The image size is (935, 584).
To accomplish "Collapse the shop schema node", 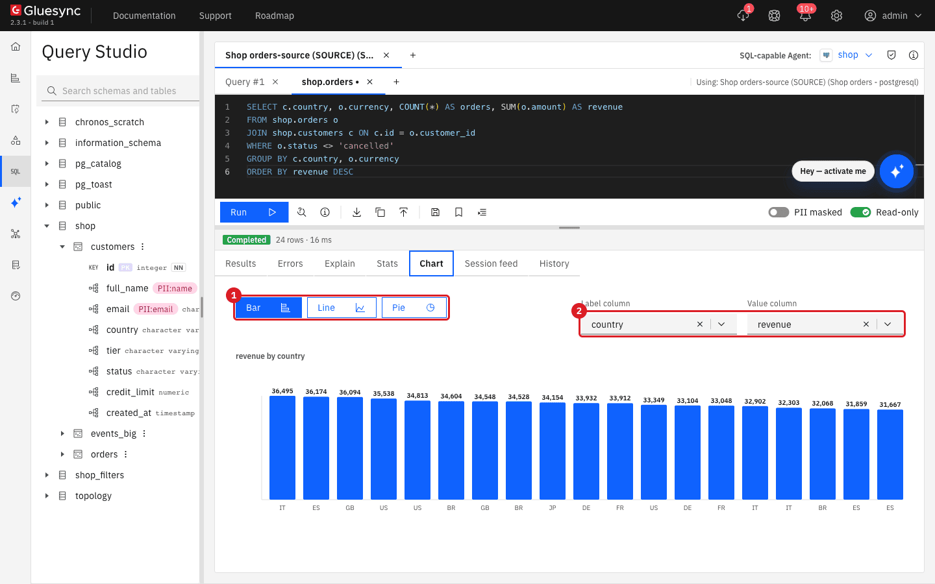I will coord(47,226).
